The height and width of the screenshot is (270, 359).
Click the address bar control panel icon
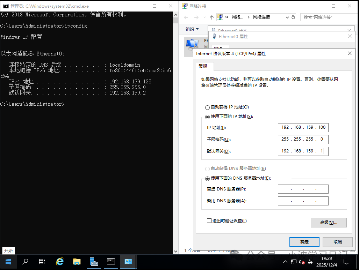point(220,17)
